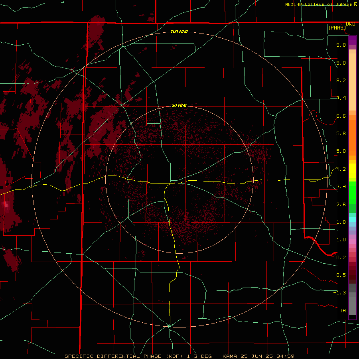Viewport: 359px width, 359px height.
Task: Pick the orange segment of the color bar
Action: (352, 138)
